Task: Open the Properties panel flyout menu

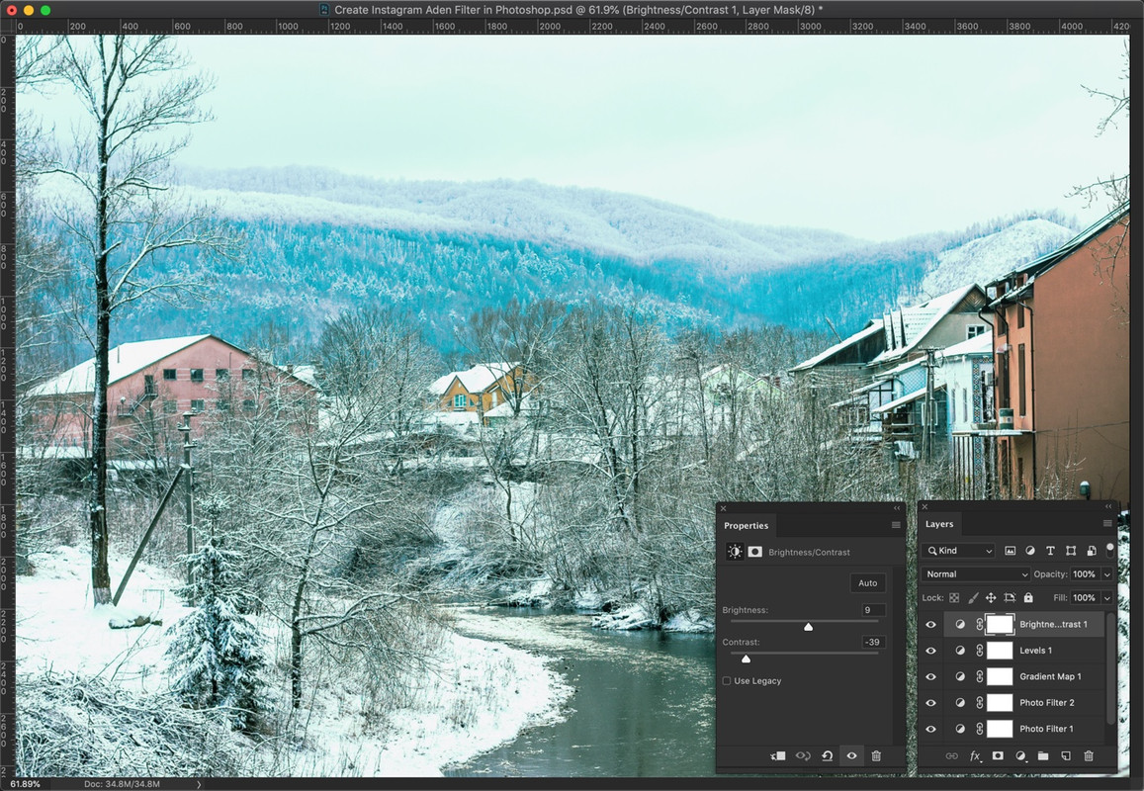Action: click(896, 525)
